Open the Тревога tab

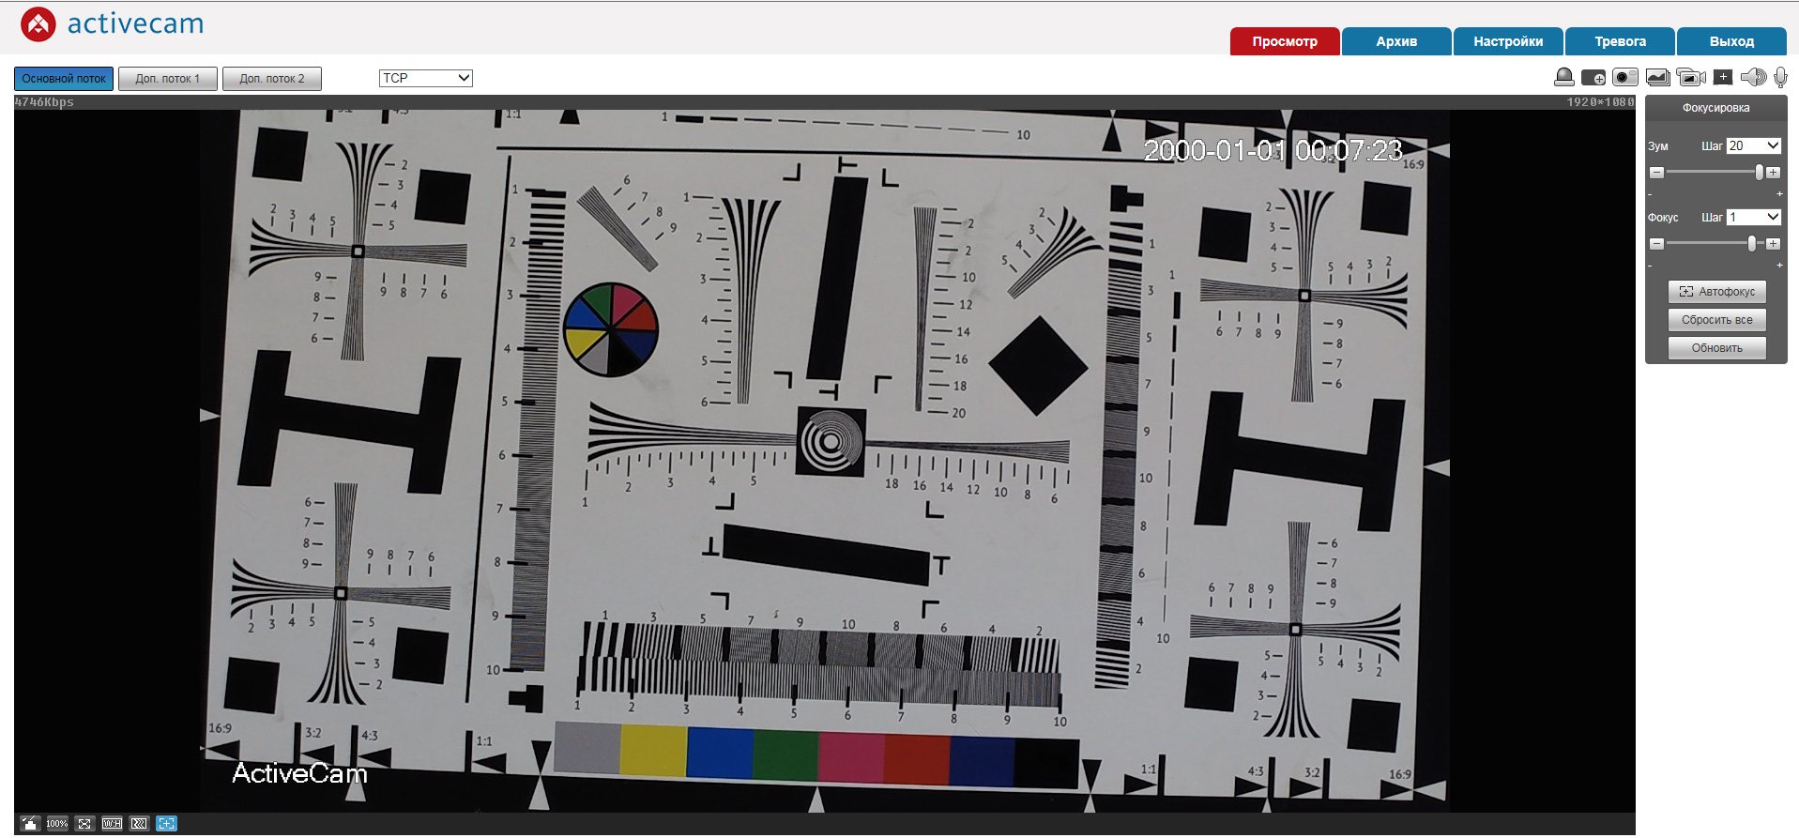pos(1620,41)
